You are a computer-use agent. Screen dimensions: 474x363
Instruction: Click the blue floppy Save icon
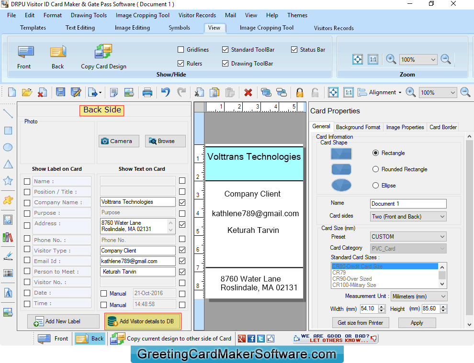(x=60, y=92)
